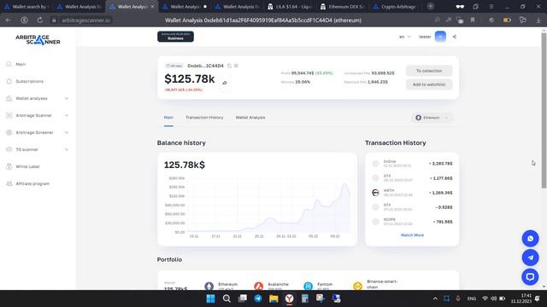Click the Avalanche portfolio chain icon
This screenshot has height=307, width=547.
(x=258, y=287)
